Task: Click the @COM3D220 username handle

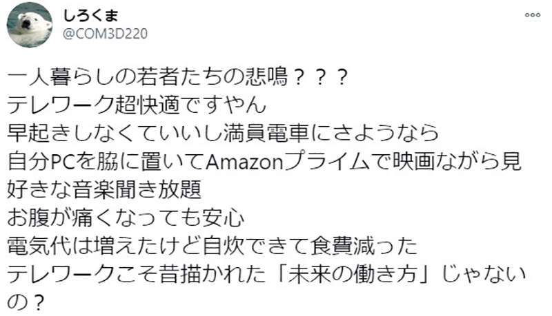Action: (105, 34)
